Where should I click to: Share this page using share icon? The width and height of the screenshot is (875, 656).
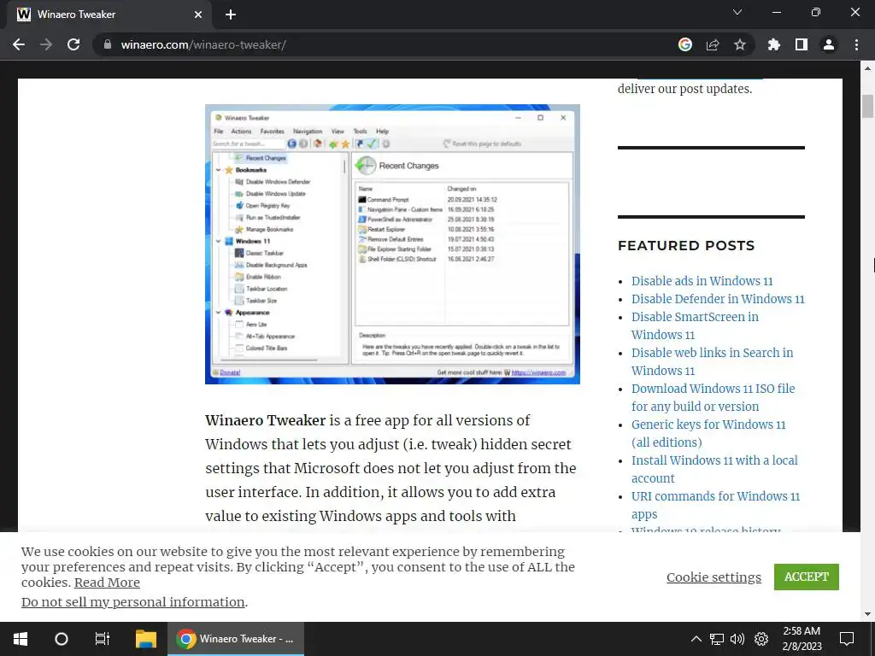[713, 44]
